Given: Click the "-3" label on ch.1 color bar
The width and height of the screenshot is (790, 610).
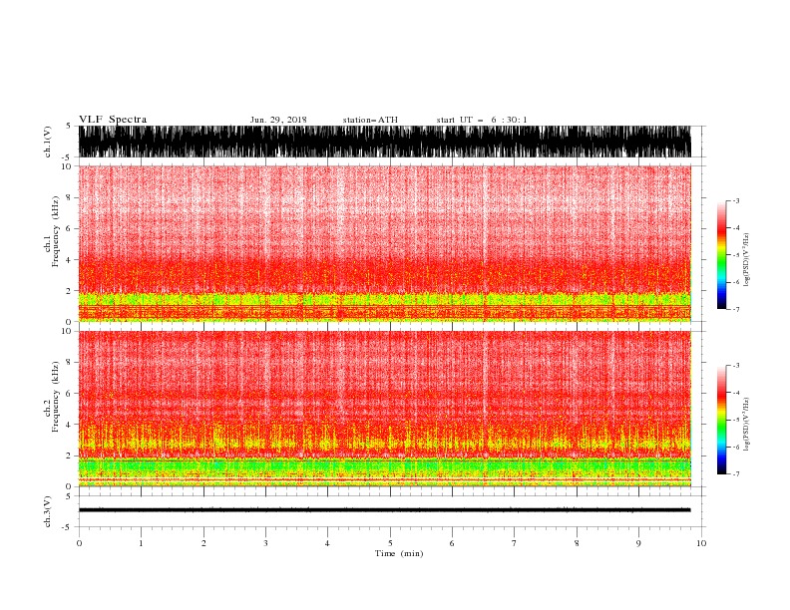Looking at the screenshot, I should click(x=736, y=200).
